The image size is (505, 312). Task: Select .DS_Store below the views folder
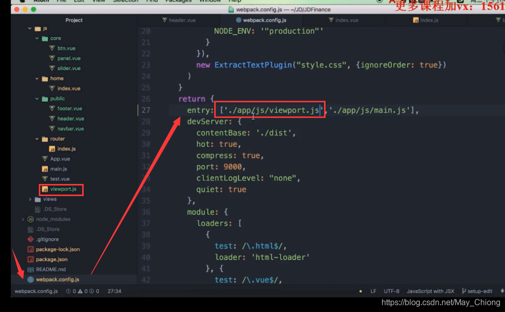[55, 209]
